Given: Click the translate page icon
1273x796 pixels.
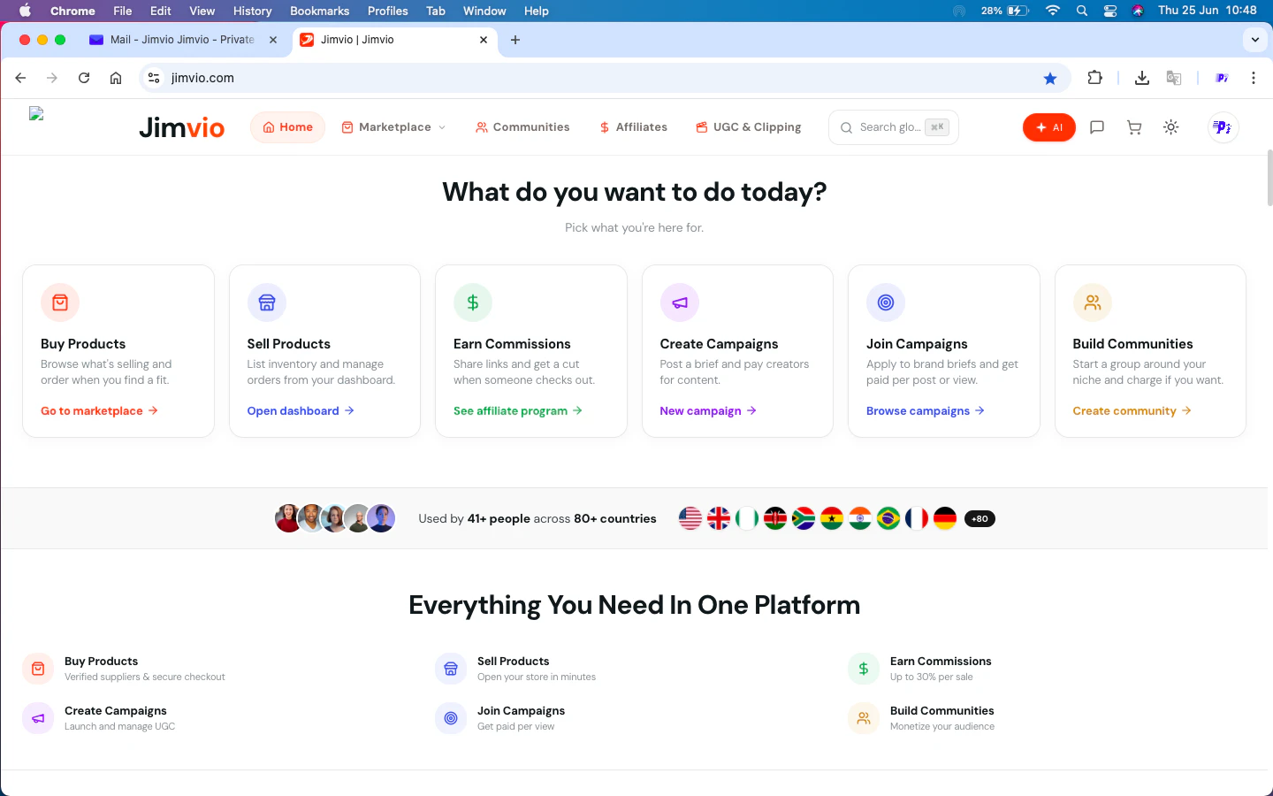Looking at the screenshot, I should coord(1174,78).
